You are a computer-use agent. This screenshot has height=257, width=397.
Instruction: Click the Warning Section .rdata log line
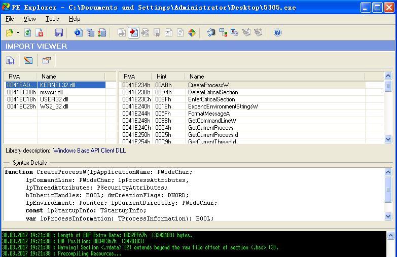[140, 247]
